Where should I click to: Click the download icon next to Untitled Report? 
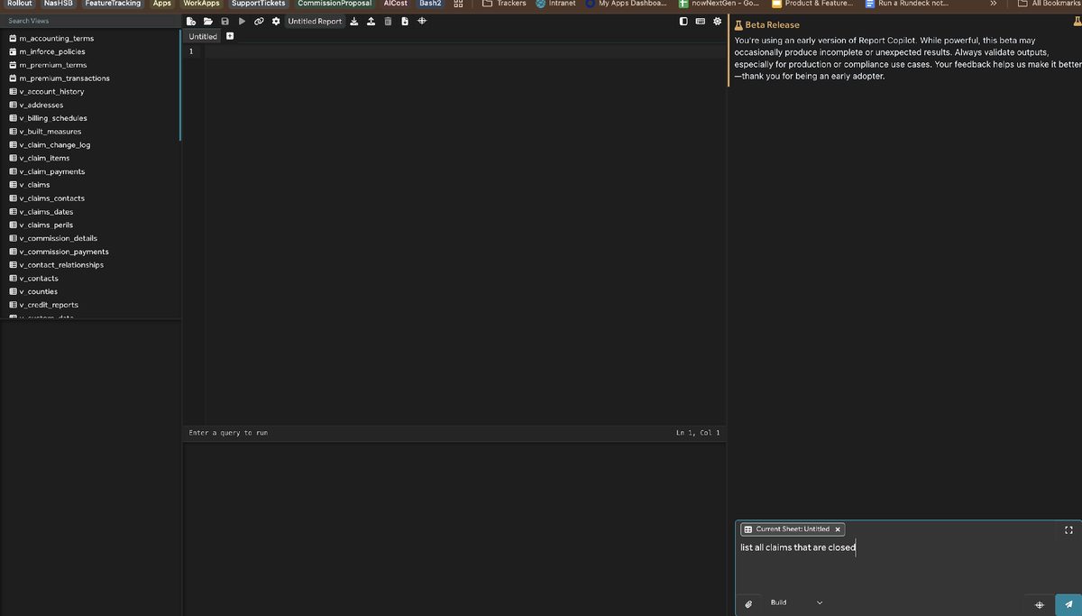click(354, 21)
